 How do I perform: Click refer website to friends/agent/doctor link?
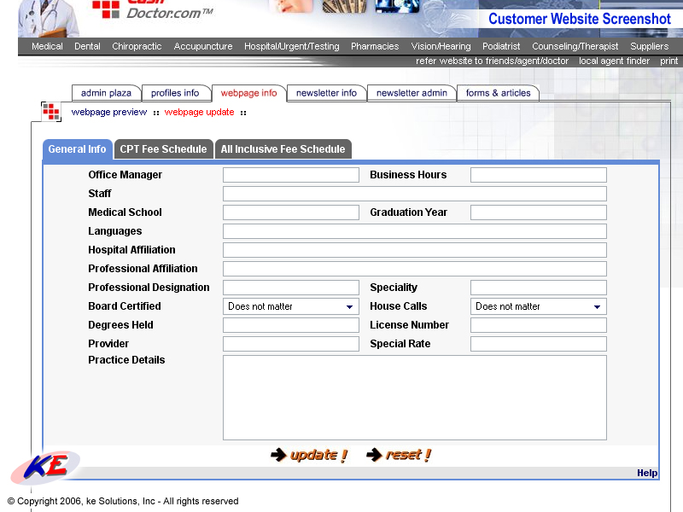coord(493,61)
